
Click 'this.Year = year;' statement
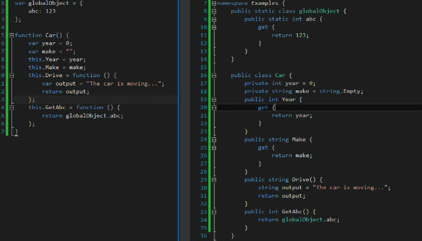[x=57, y=60]
